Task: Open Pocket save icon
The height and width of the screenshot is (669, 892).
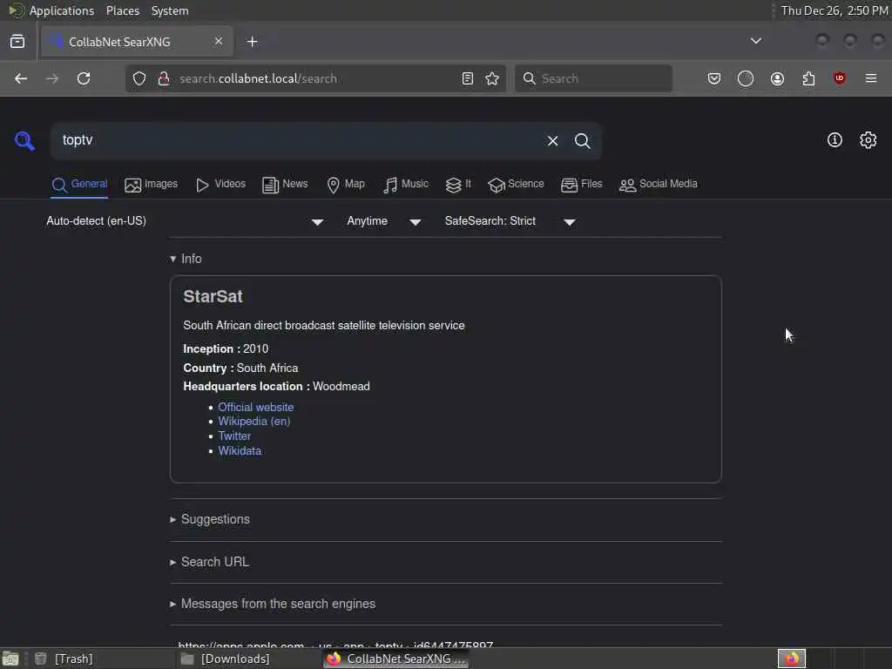Action: click(x=714, y=78)
